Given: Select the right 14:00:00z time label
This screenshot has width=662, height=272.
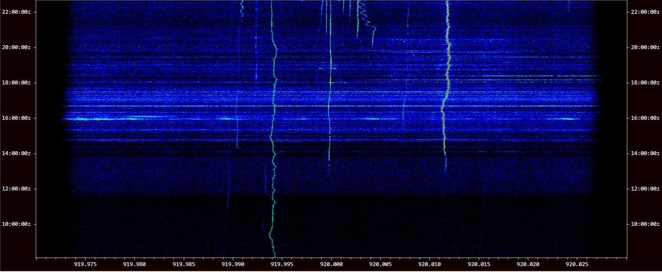Looking at the screenshot, I should (645, 153).
